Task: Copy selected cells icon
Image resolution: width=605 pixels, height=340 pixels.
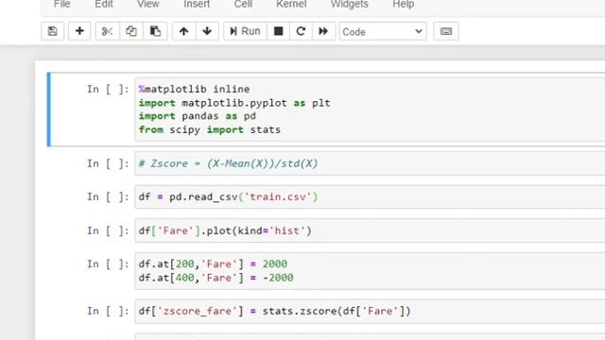Action: 131,31
